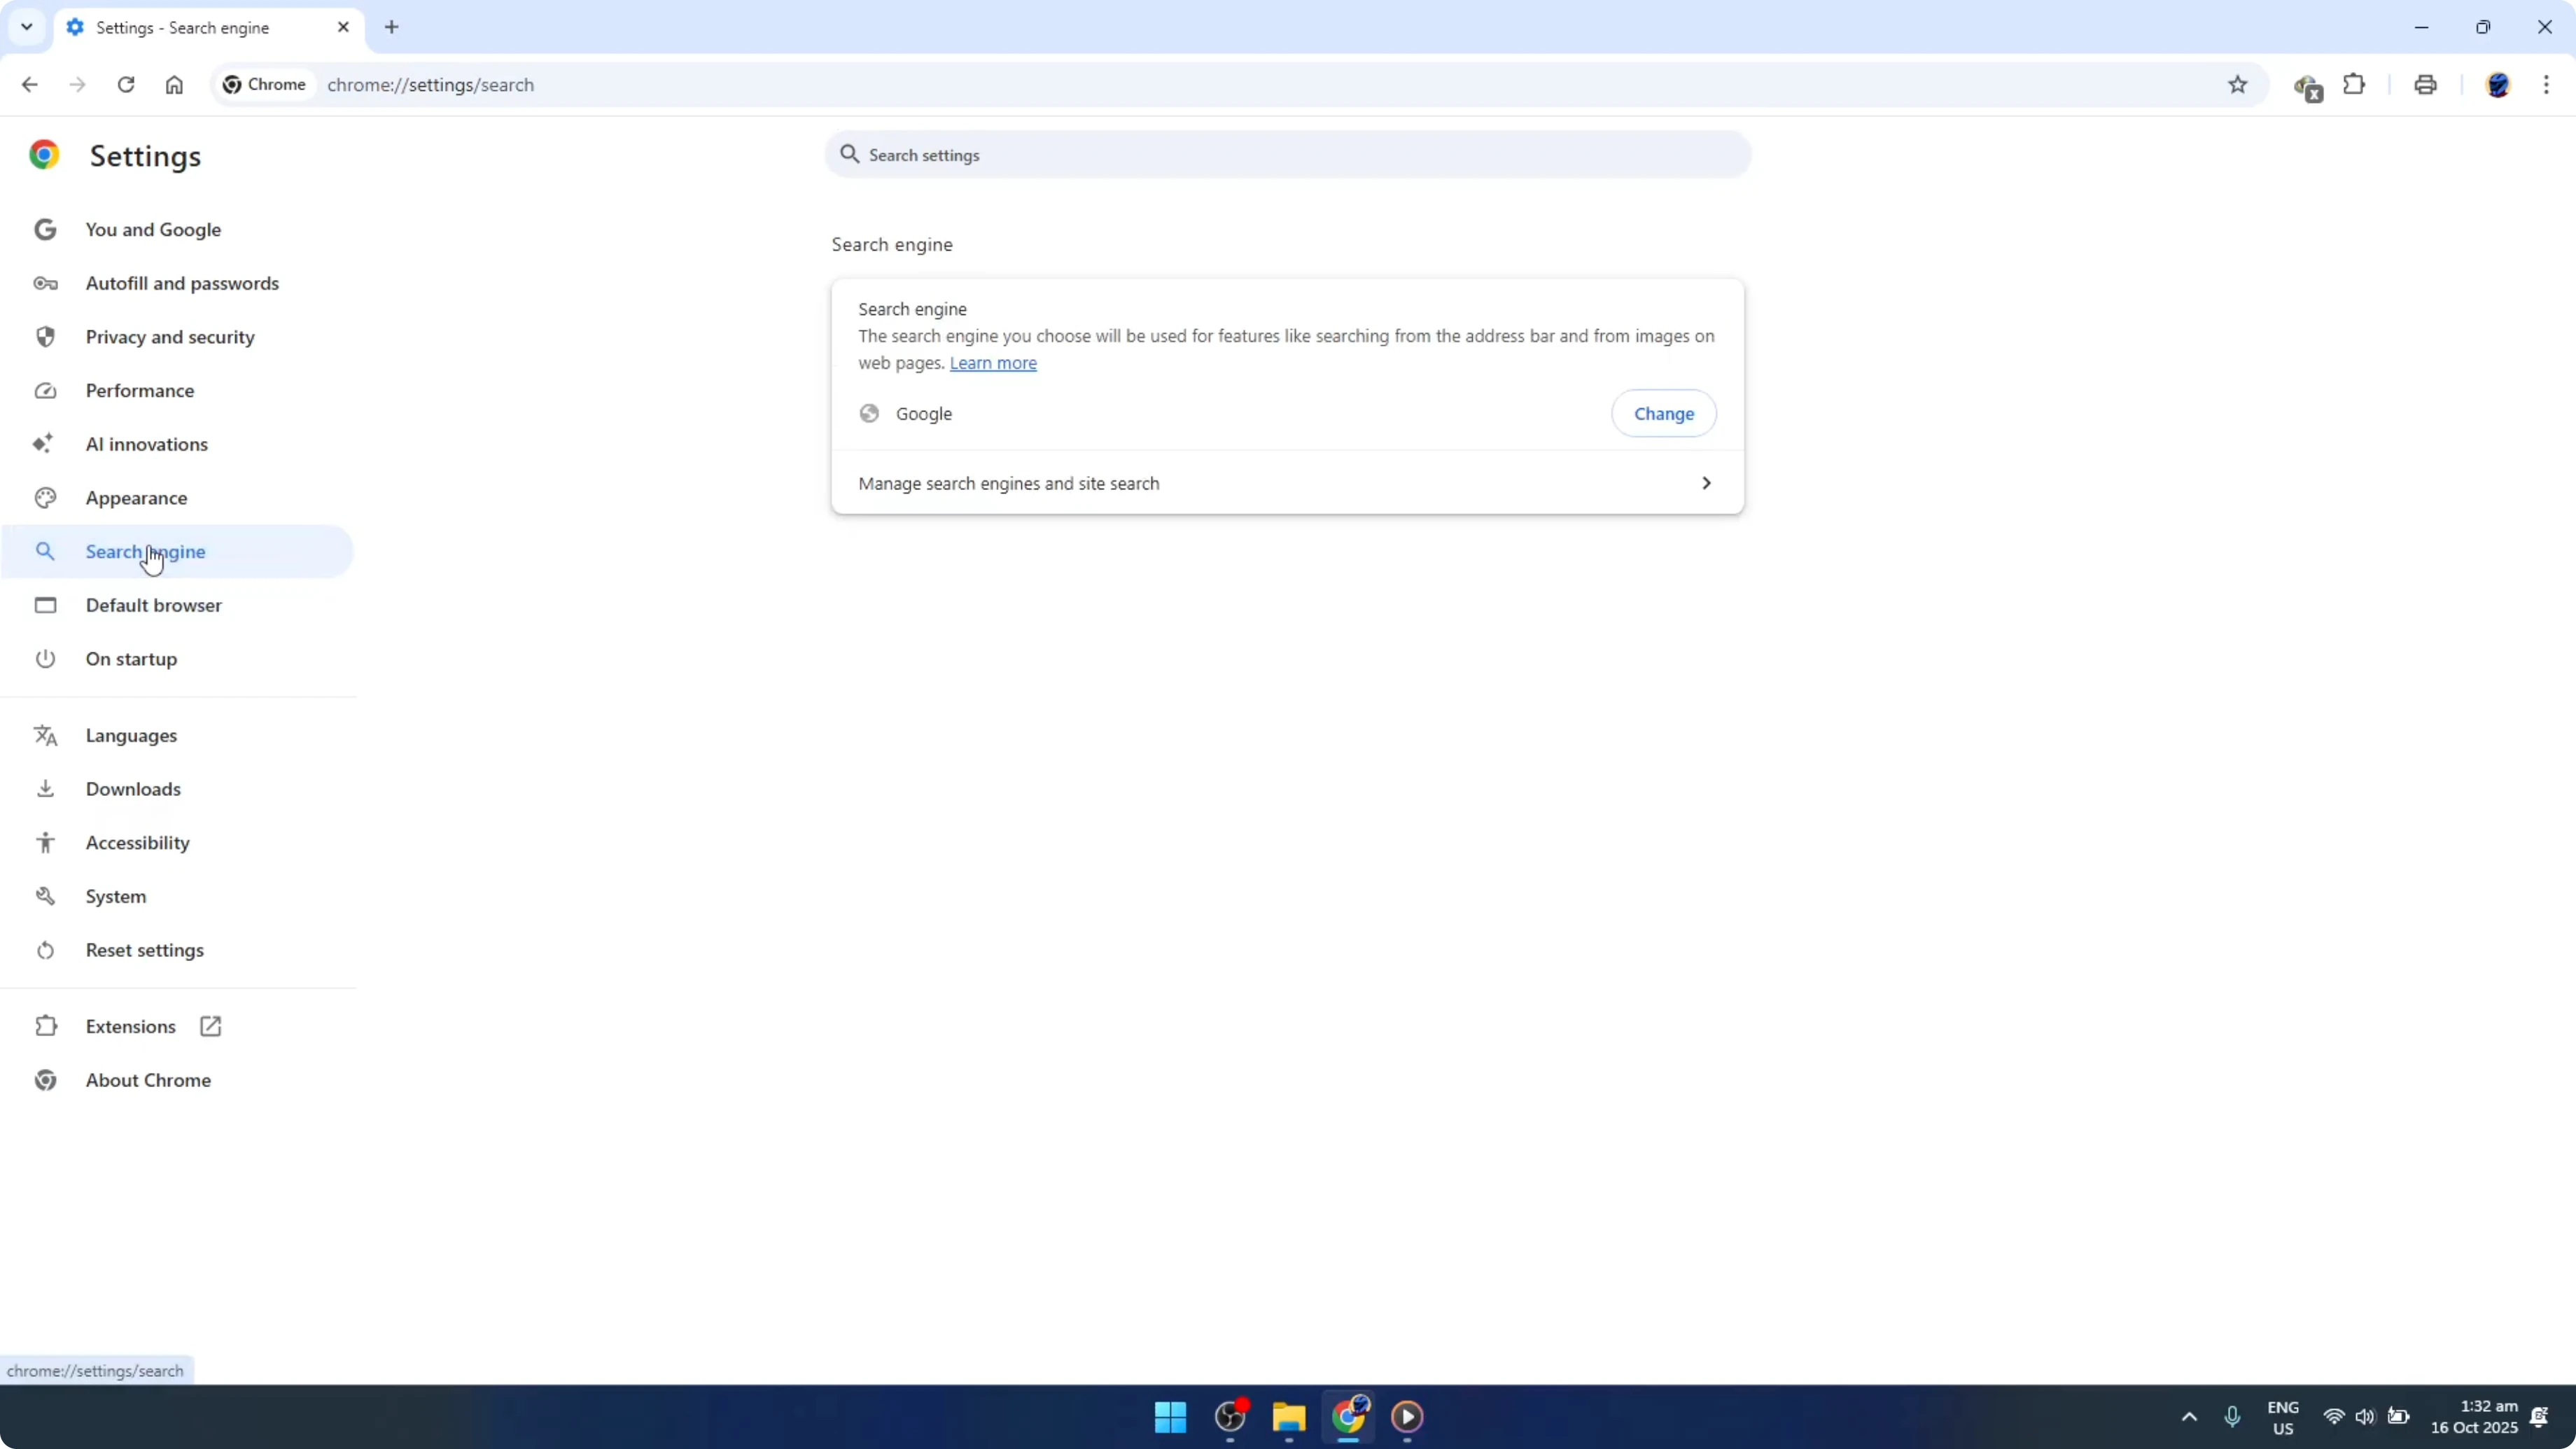Open the You and Google settings icon
Viewport: 2576px width, 1449px height.
(45, 229)
